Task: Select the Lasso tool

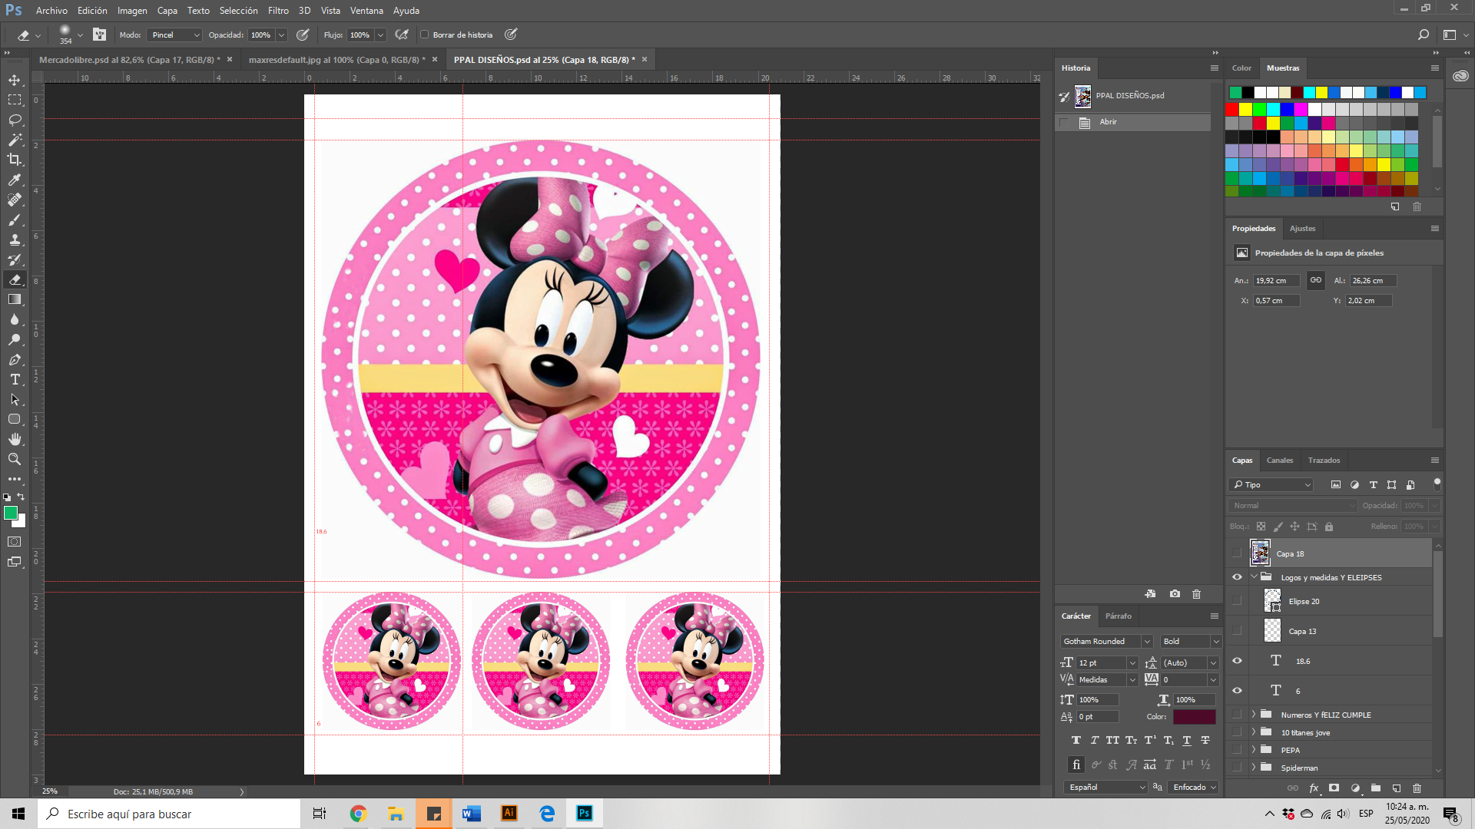Action: [x=15, y=120]
